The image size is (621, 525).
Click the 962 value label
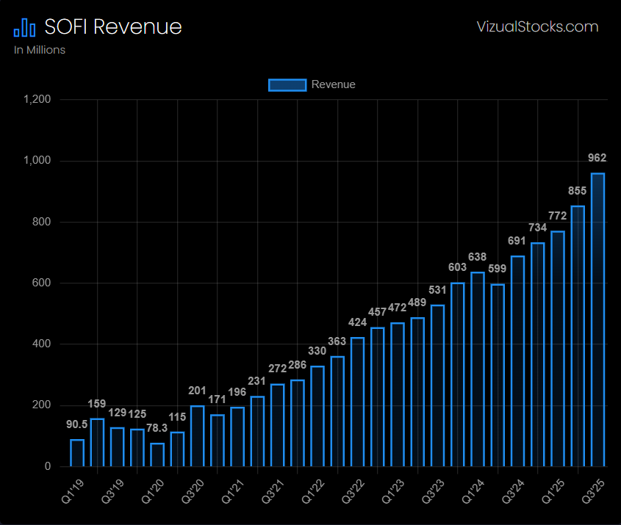[597, 158]
